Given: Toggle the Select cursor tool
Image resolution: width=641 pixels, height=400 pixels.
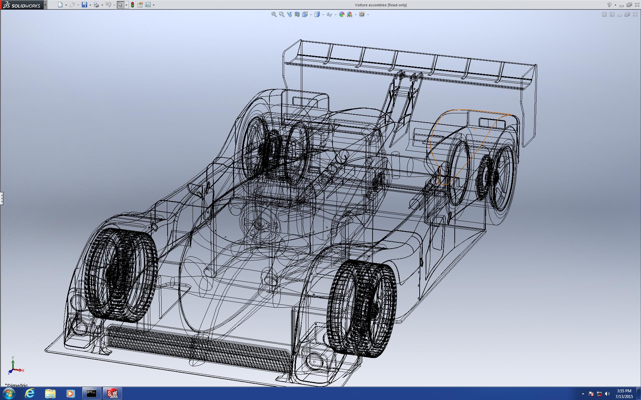Looking at the screenshot, I should click(x=120, y=5).
